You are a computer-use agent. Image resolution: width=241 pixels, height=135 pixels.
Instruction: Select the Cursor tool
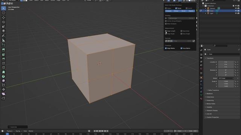tap(3, 13)
